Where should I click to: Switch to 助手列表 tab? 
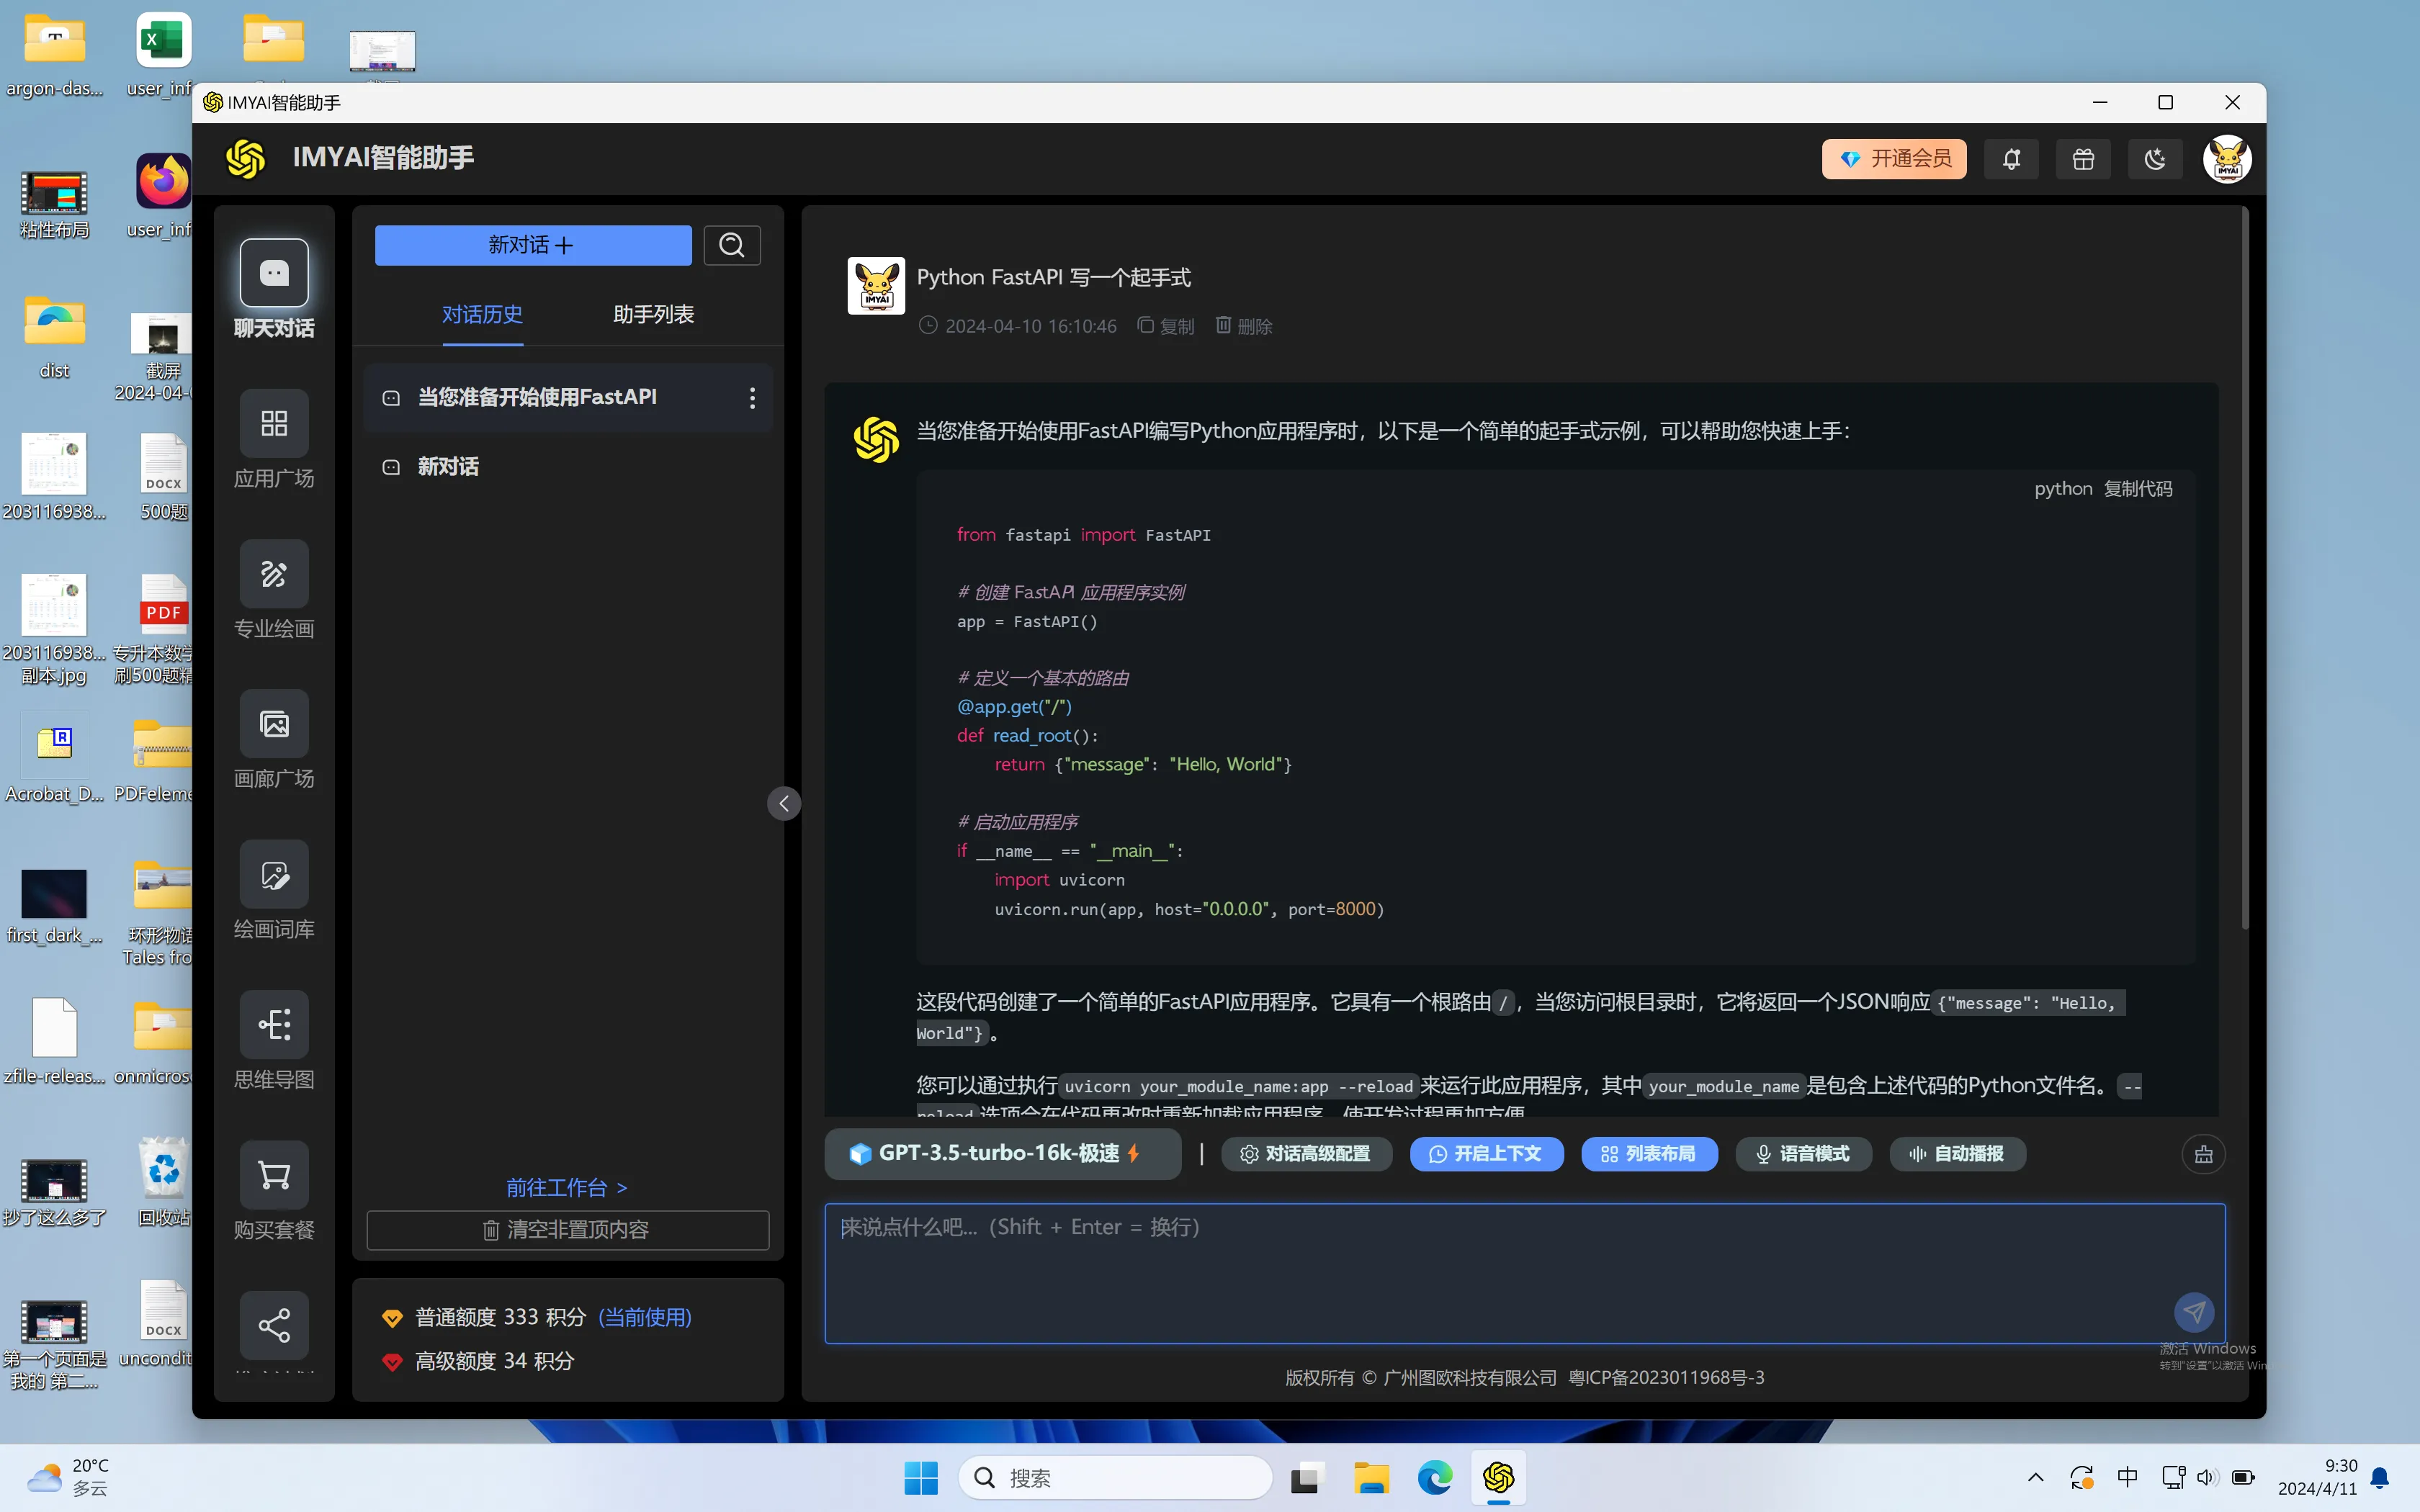pyautogui.click(x=653, y=315)
